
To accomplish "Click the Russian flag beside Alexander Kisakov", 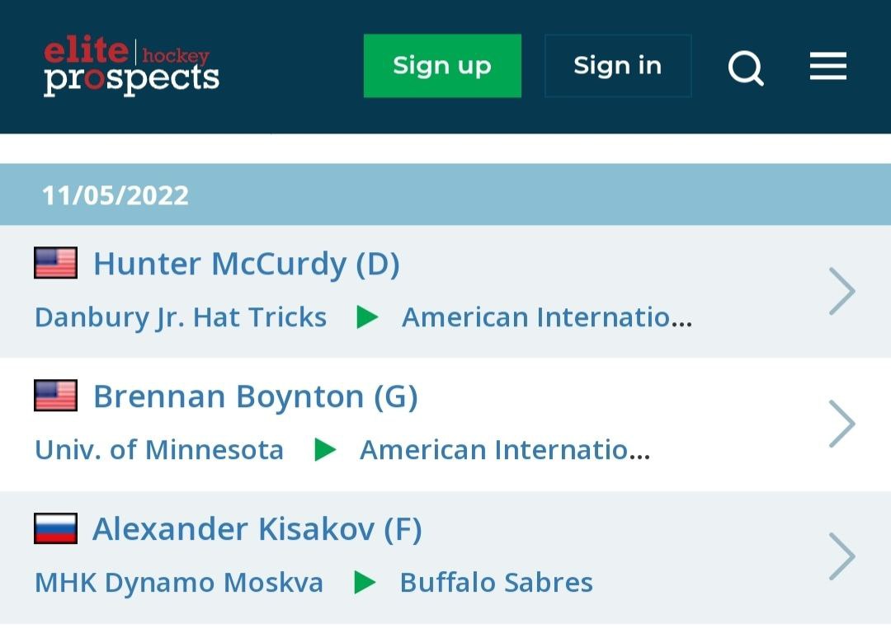I will pos(56,528).
